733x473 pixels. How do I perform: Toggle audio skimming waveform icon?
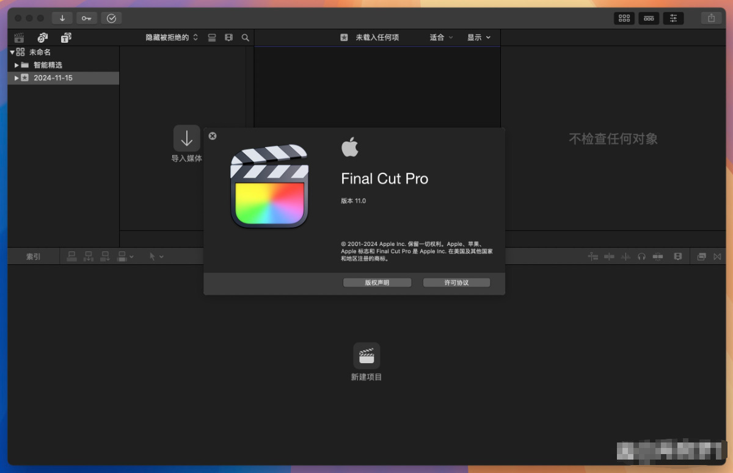click(625, 257)
